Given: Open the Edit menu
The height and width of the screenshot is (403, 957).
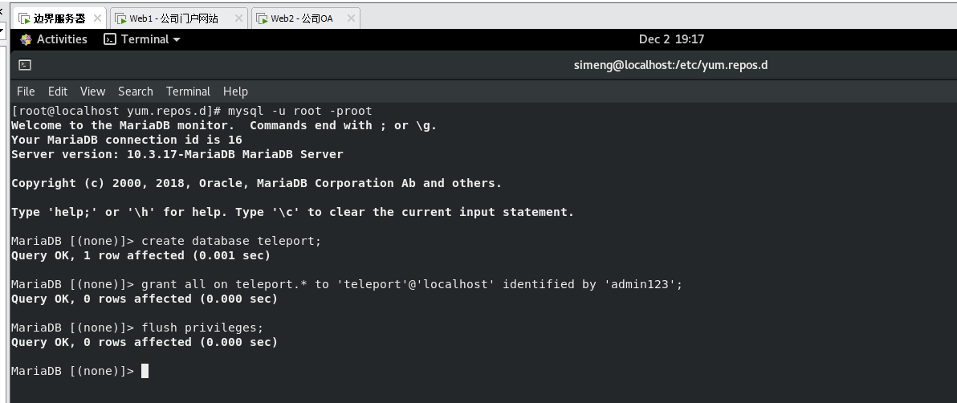Looking at the screenshot, I should (x=58, y=92).
